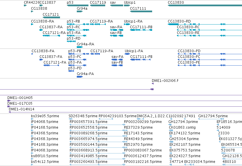Click the DME1-002I06.F clone label
The height and width of the screenshot is (166, 242).
point(165,81)
